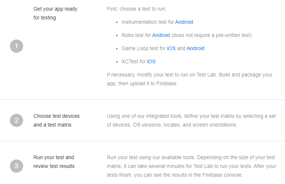This screenshot has width=285, height=184.
Task: Open Android link for Instrumentation test
Action: 184,22
